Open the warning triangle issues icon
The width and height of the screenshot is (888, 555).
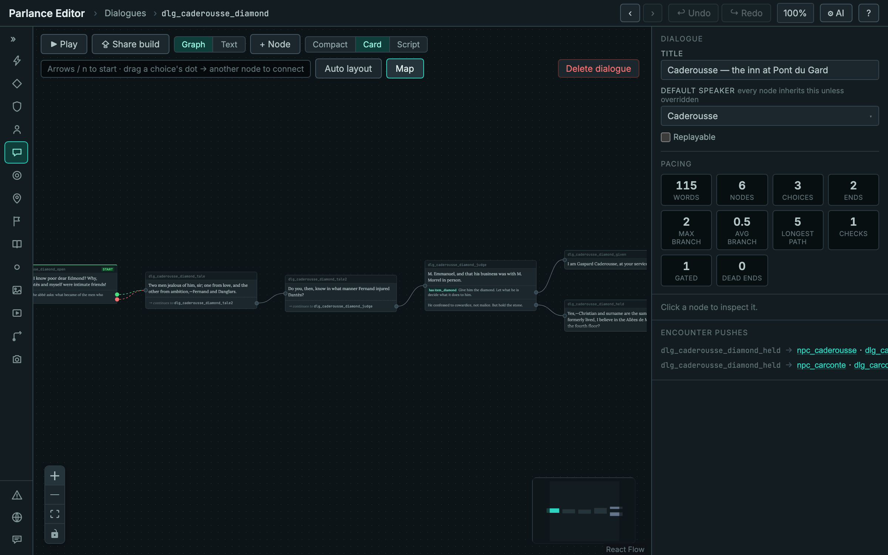click(x=17, y=495)
